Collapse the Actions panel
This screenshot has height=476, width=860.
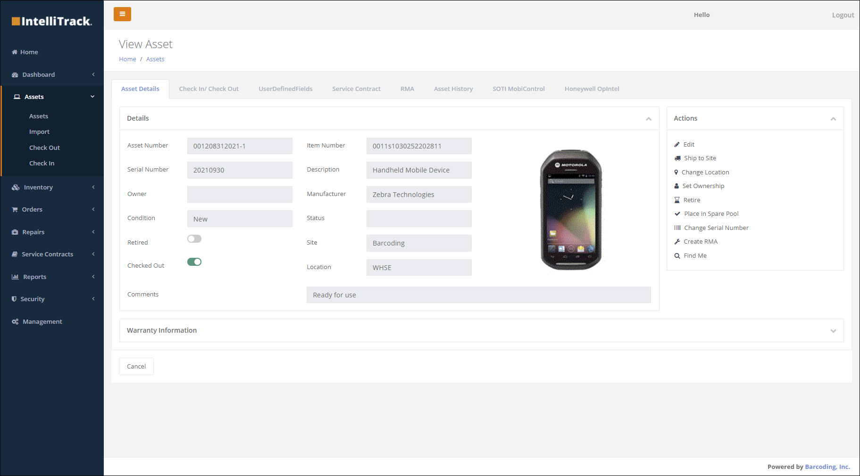coord(833,119)
